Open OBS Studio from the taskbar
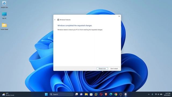The width and height of the screenshot is (172, 97). [121, 94]
